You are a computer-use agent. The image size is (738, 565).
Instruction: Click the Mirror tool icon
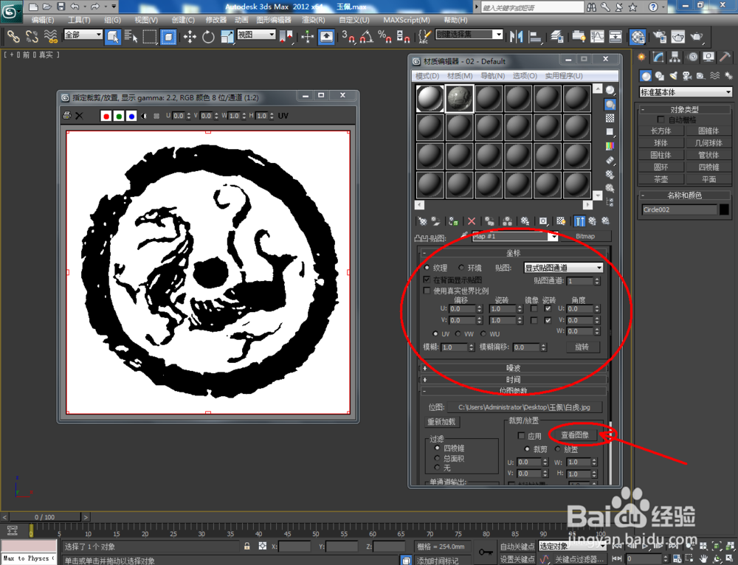(x=517, y=36)
